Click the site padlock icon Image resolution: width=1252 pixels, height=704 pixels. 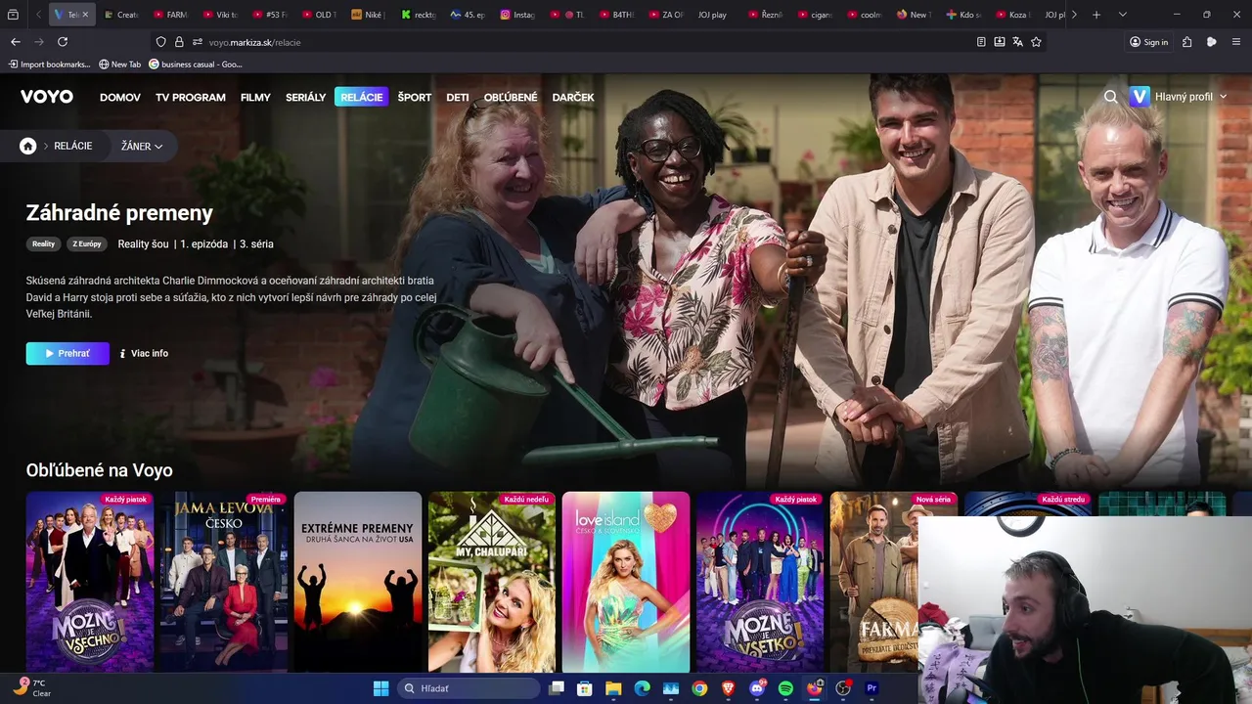click(179, 42)
